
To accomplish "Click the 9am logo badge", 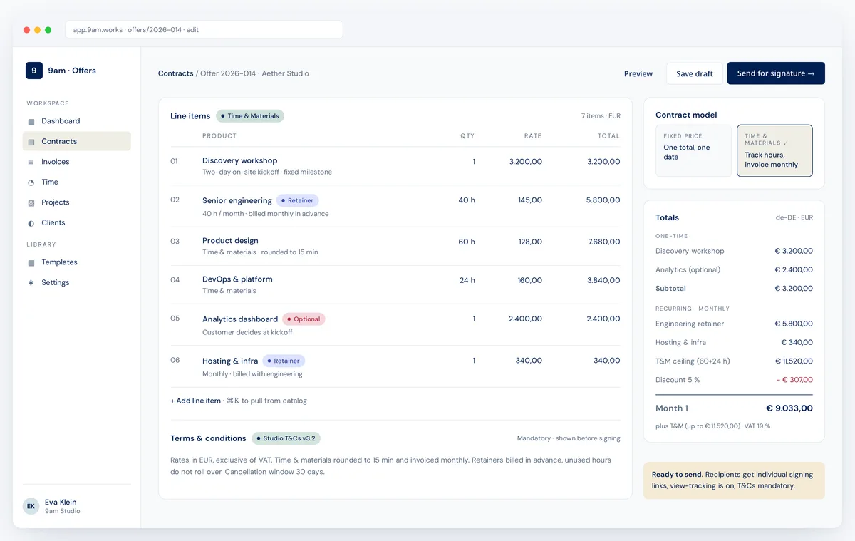I will tap(33, 71).
